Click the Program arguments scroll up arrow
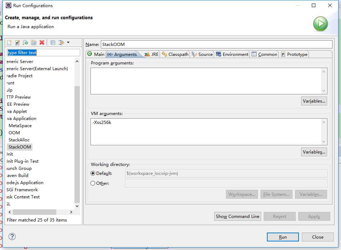 (324, 72)
